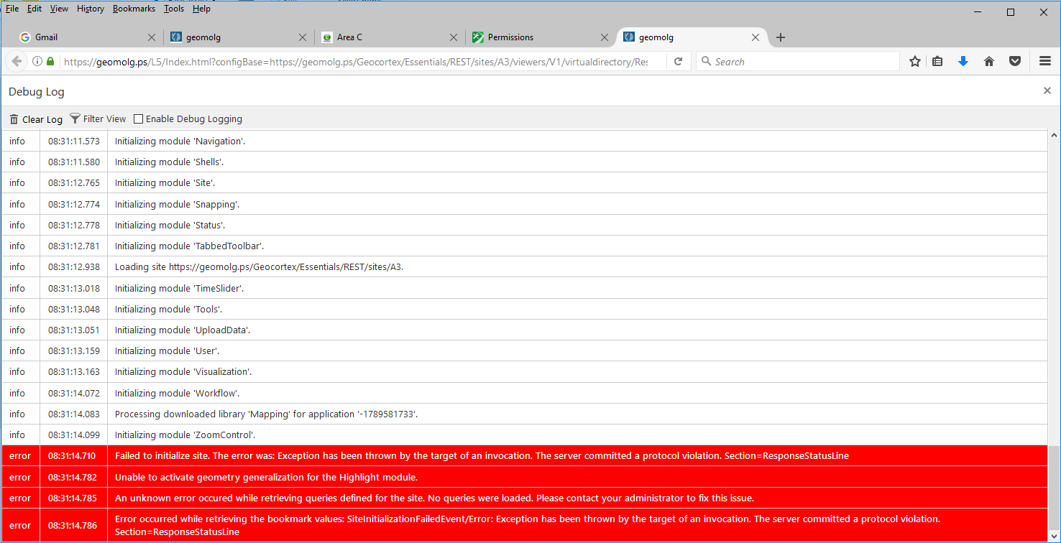Viewport: 1061px width, 543px height.
Task: Select 'Initializing module TimeSlider' log entry
Action: tap(525, 288)
